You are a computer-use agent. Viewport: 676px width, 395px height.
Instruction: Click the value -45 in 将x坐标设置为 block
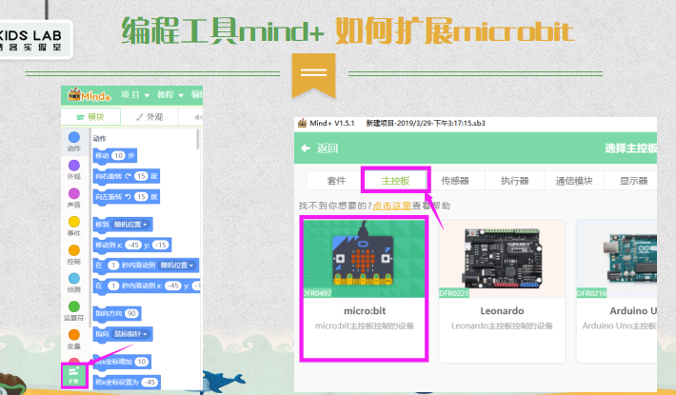coord(149,383)
